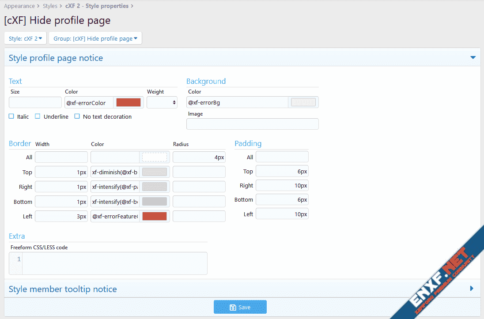The image size is (484, 319).
Task: Enable the Underline checkbox
Action: coord(38,116)
